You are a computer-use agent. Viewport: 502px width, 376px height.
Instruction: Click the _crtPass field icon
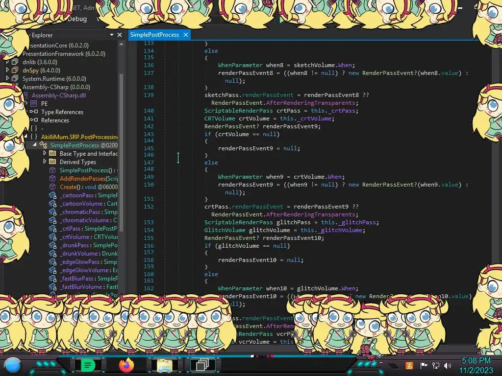pos(53,228)
